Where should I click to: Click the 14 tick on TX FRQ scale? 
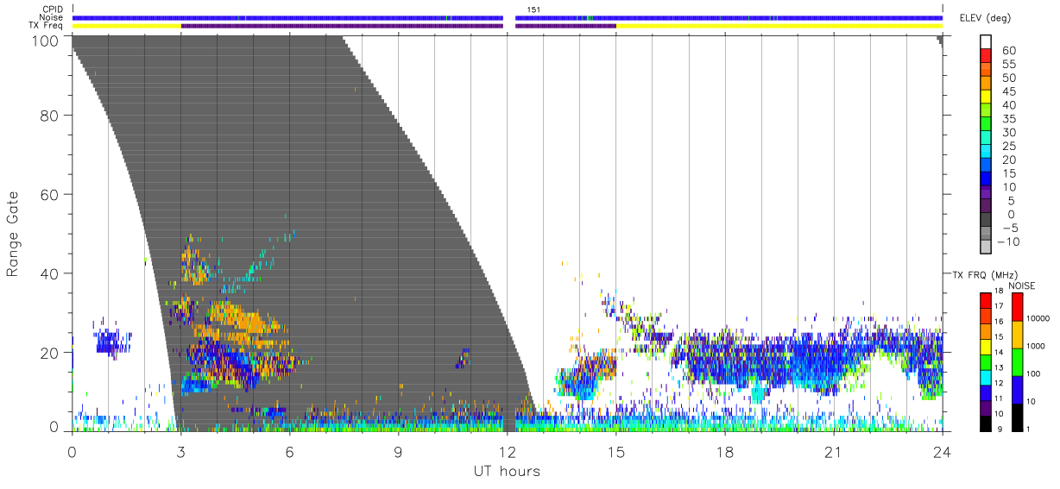click(x=999, y=353)
